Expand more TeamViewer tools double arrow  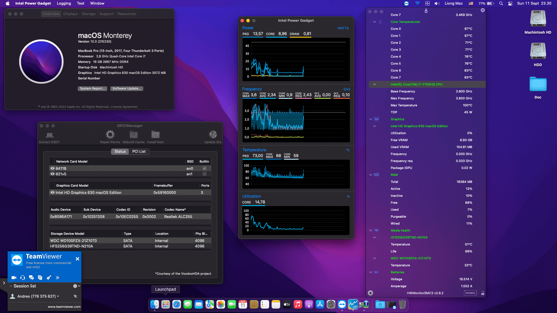point(57,278)
